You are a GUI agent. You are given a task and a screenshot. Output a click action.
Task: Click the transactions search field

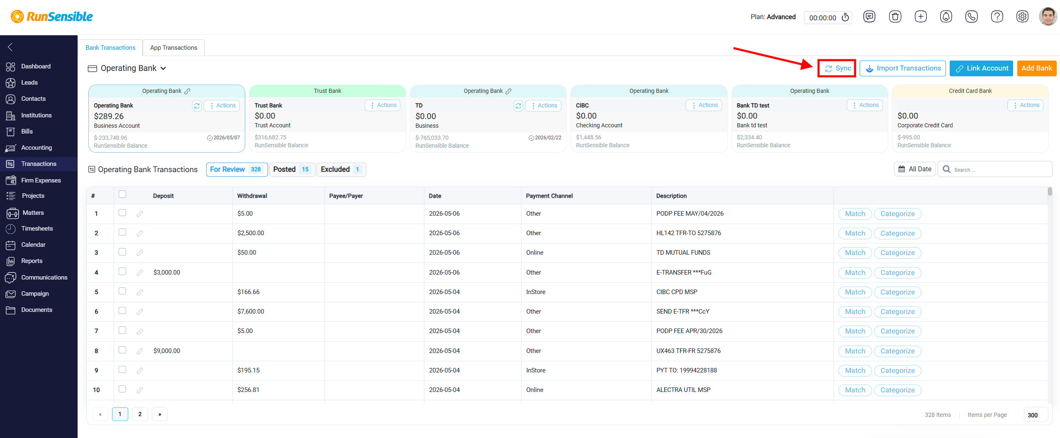point(995,169)
